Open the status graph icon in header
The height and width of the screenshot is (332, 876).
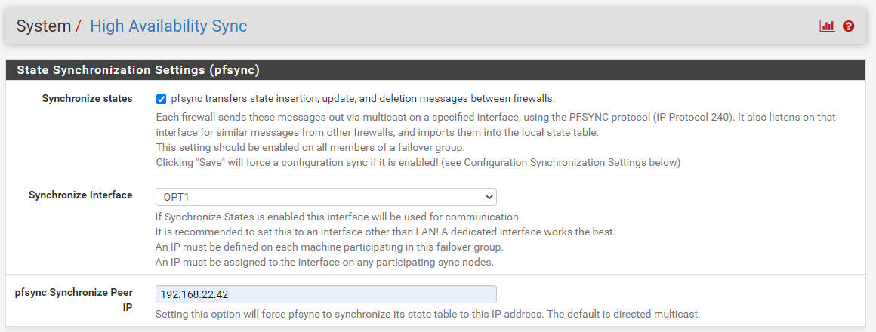click(x=827, y=26)
